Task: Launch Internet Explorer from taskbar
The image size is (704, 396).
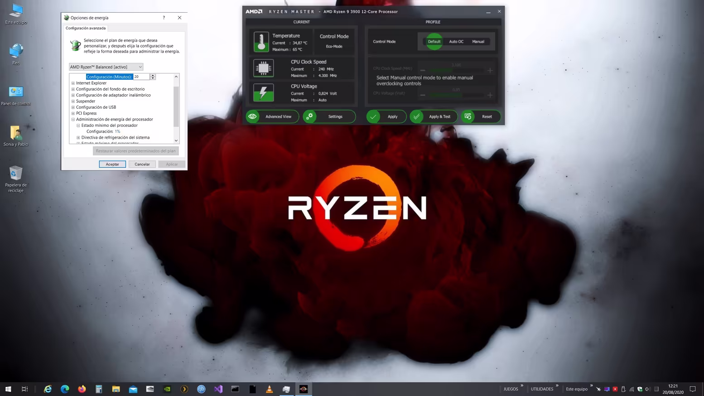Action: tap(48, 389)
